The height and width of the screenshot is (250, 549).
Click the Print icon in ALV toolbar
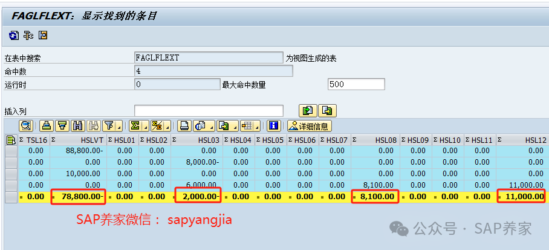click(184, 125)
